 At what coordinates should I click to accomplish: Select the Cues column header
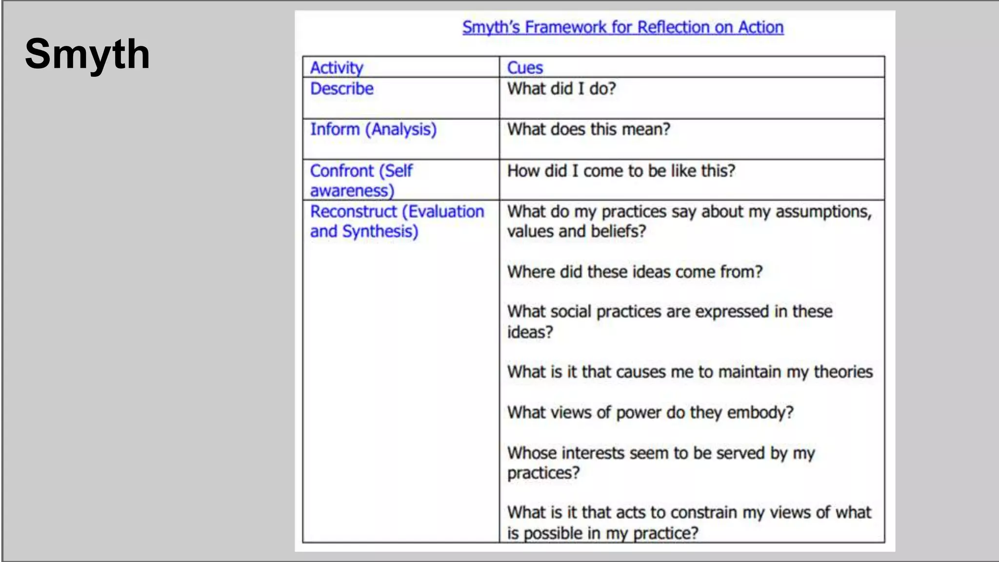525,67
